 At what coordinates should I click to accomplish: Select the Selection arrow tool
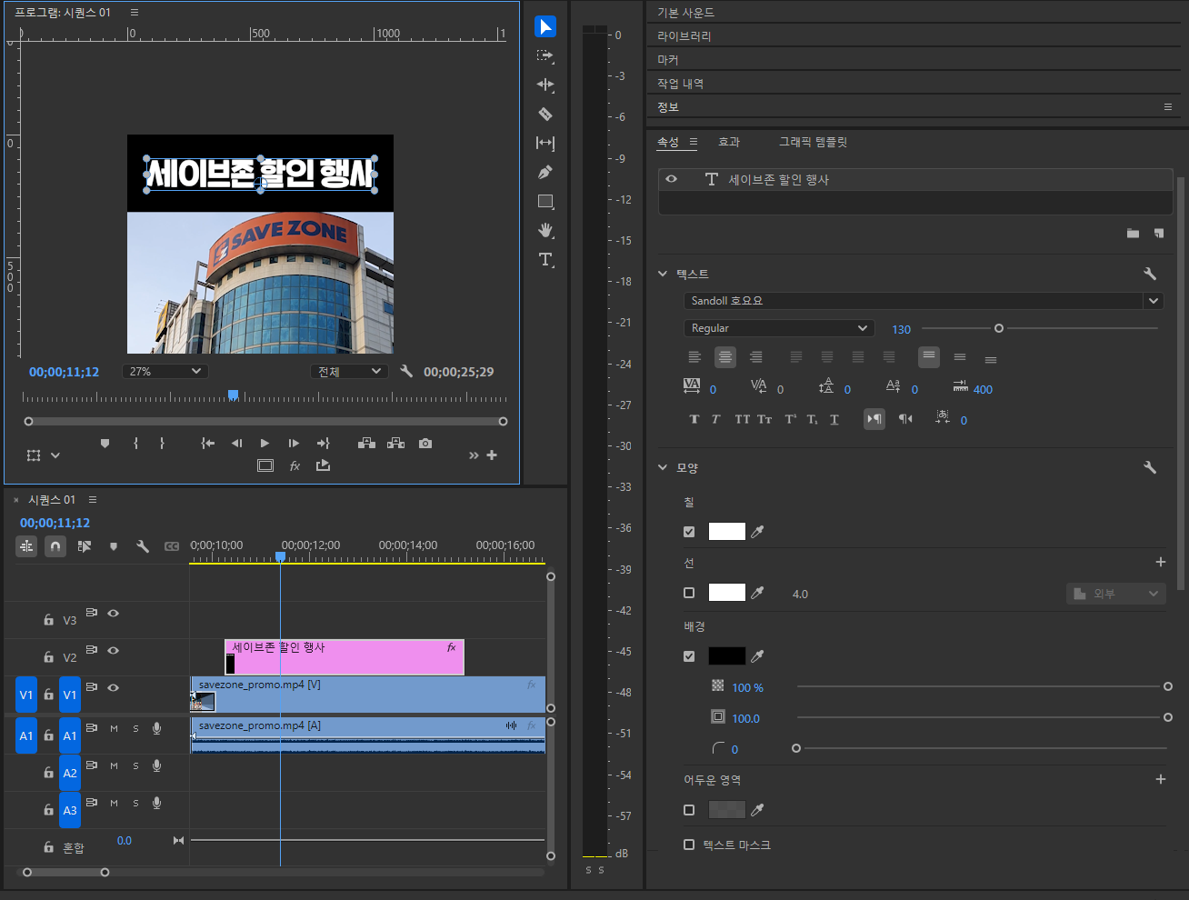545,27
